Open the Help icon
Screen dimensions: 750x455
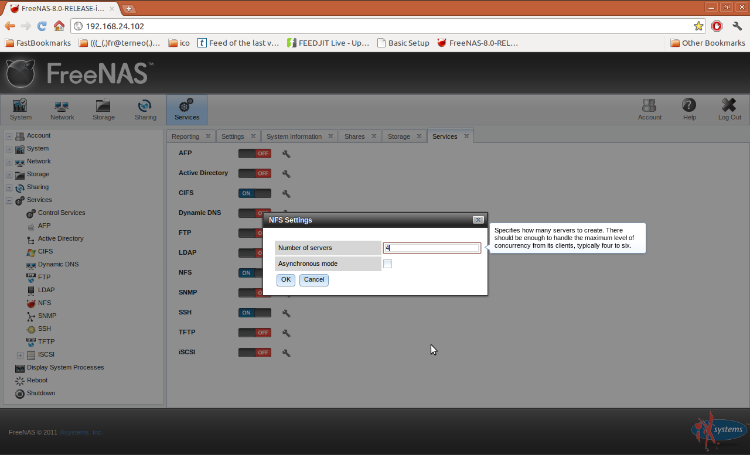(x=689, y=110)
